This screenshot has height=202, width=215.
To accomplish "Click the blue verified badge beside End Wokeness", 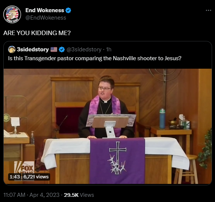I will [x=68, y=10].
